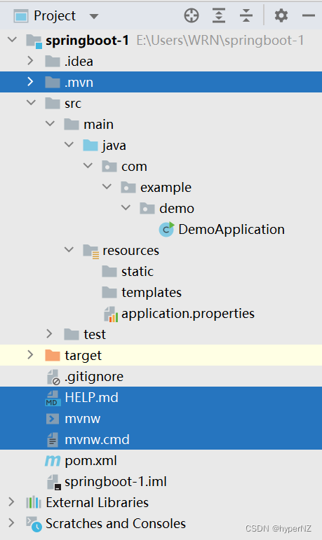Collapse the src folder chevron
The image size is (322, 540).
(31, 103)
